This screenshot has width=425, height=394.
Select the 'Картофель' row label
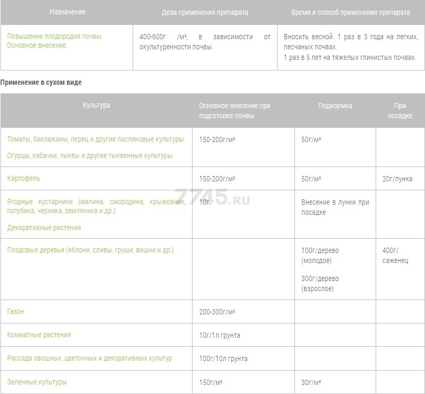[23, 179]
